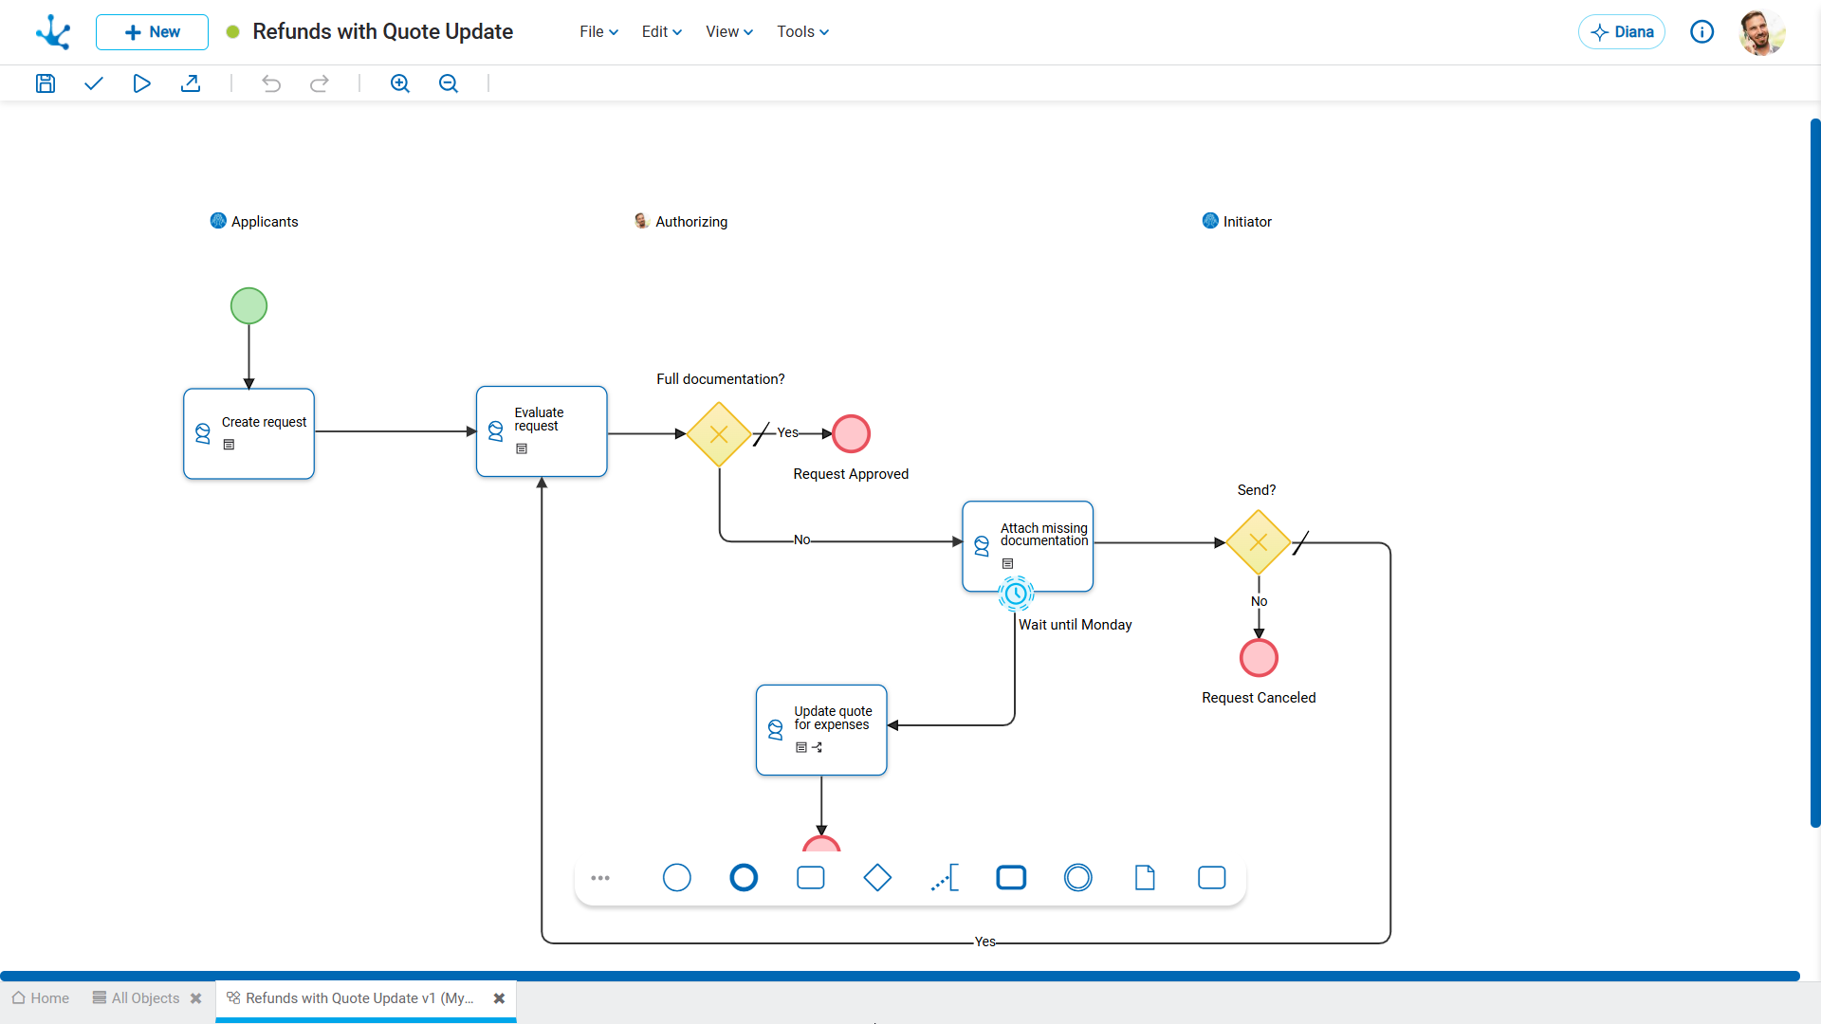Select the last rectangle shape in the palette

point(1212,878)
